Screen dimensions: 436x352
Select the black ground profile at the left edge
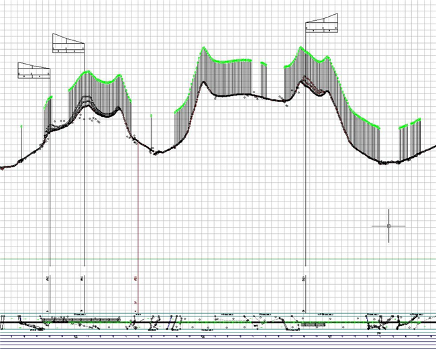pyautogui.click(x=8, y=165)
